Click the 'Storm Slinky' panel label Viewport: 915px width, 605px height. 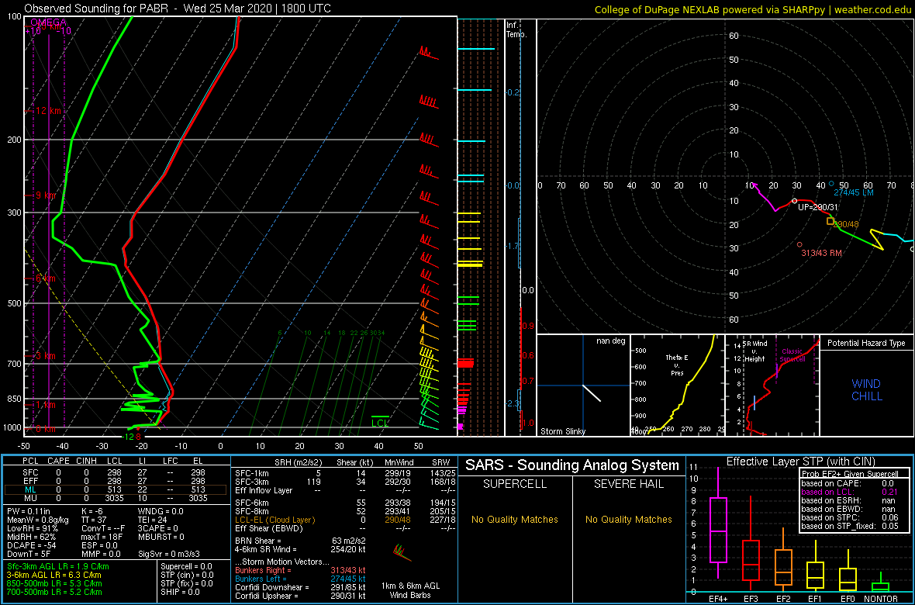coord(563,431)
